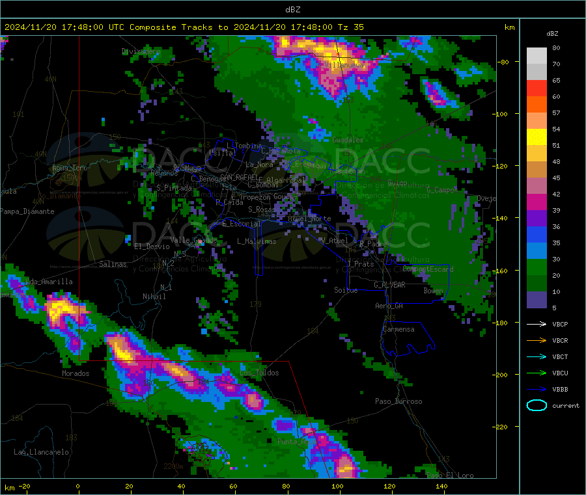Select the slate swatch between 10 and 5

(537, 300)
